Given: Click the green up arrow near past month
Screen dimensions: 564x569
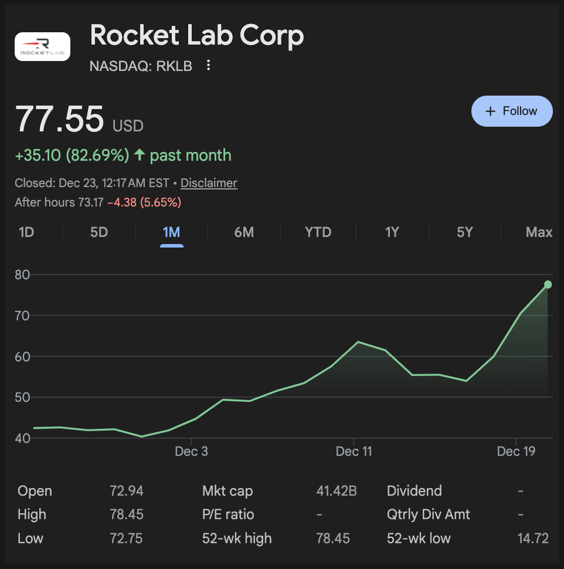Looking at the screenshot, I should click(139, 155).
